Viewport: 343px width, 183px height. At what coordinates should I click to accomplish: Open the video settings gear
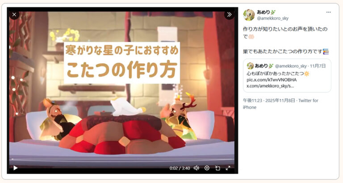(207, 168)
